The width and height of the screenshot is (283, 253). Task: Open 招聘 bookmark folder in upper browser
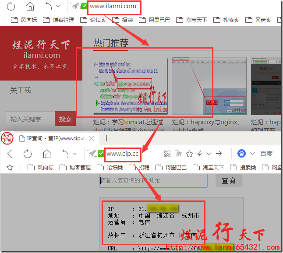pos(122,20)
